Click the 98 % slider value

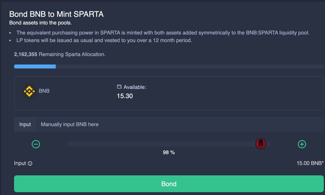pos(169,152)
